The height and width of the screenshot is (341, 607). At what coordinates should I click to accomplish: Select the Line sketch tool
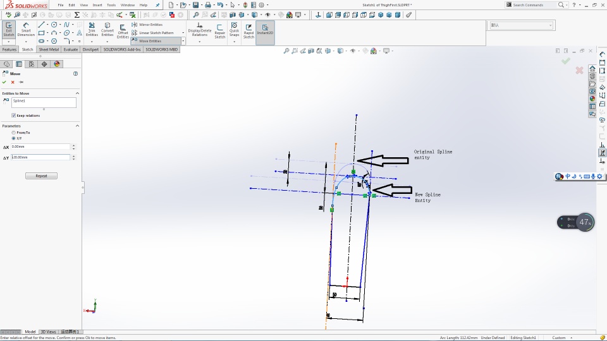pyautogui.click(x=42, y=25)
